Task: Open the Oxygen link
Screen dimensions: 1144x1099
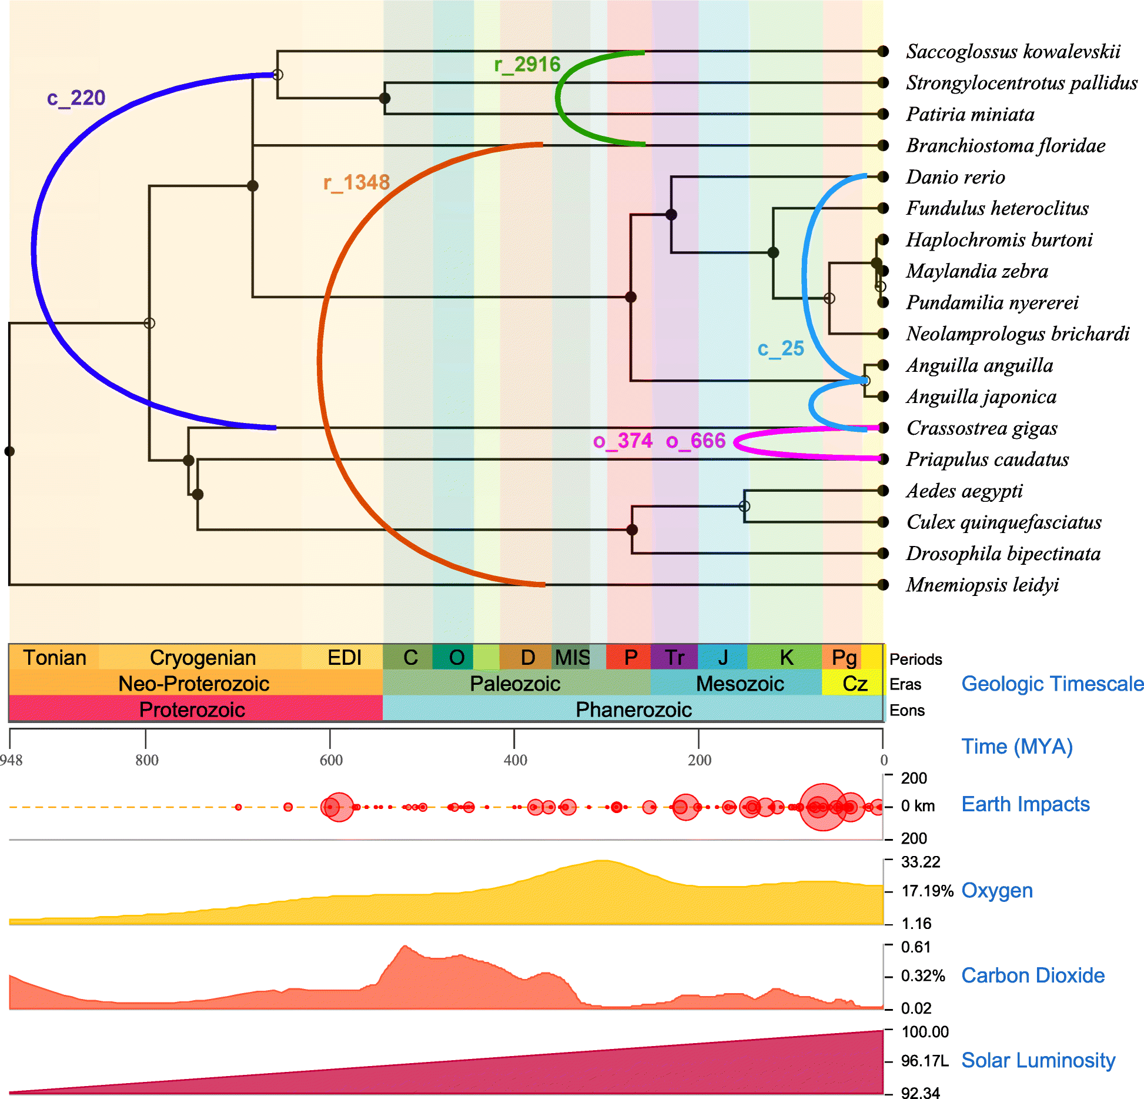Action: point(997,891)
